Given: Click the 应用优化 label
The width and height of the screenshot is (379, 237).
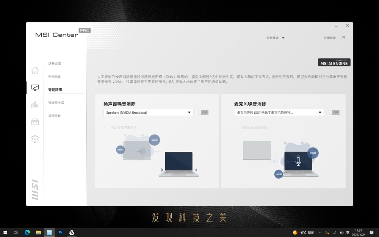Looking at the screenshot, I should click(330, 38).
